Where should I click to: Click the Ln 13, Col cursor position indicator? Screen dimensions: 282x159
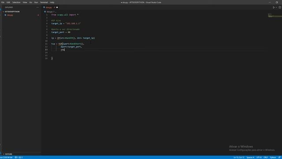tap(239, 157)
